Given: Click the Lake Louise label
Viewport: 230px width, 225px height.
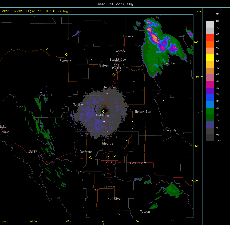Looking at the screenshot, I should pos(5,129).
